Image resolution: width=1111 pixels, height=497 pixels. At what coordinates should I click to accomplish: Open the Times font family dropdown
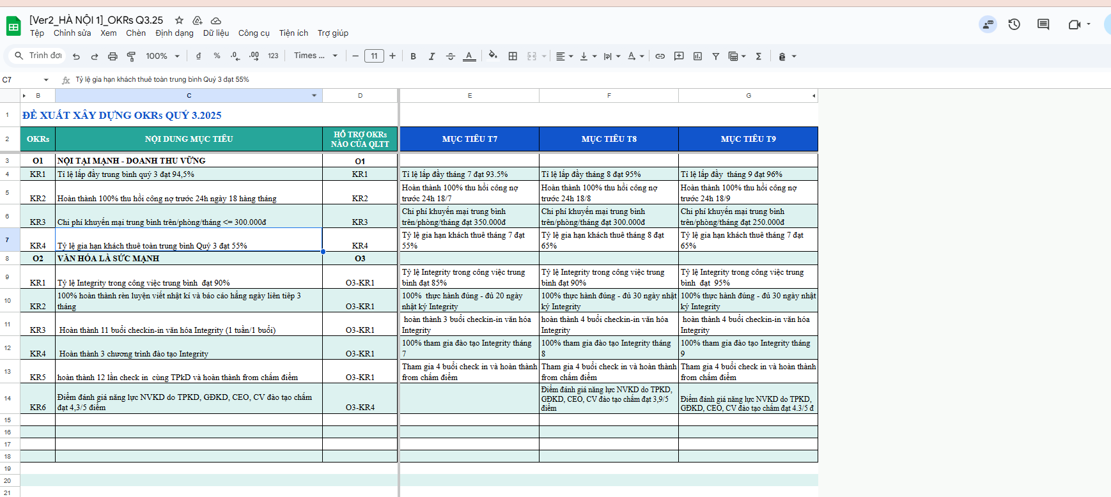[x=315, y=56]
